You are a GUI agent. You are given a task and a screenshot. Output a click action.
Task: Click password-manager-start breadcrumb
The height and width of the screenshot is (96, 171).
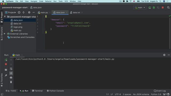coord(15,7)
